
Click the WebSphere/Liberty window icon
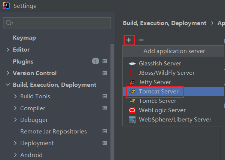(x=132, y=120)
